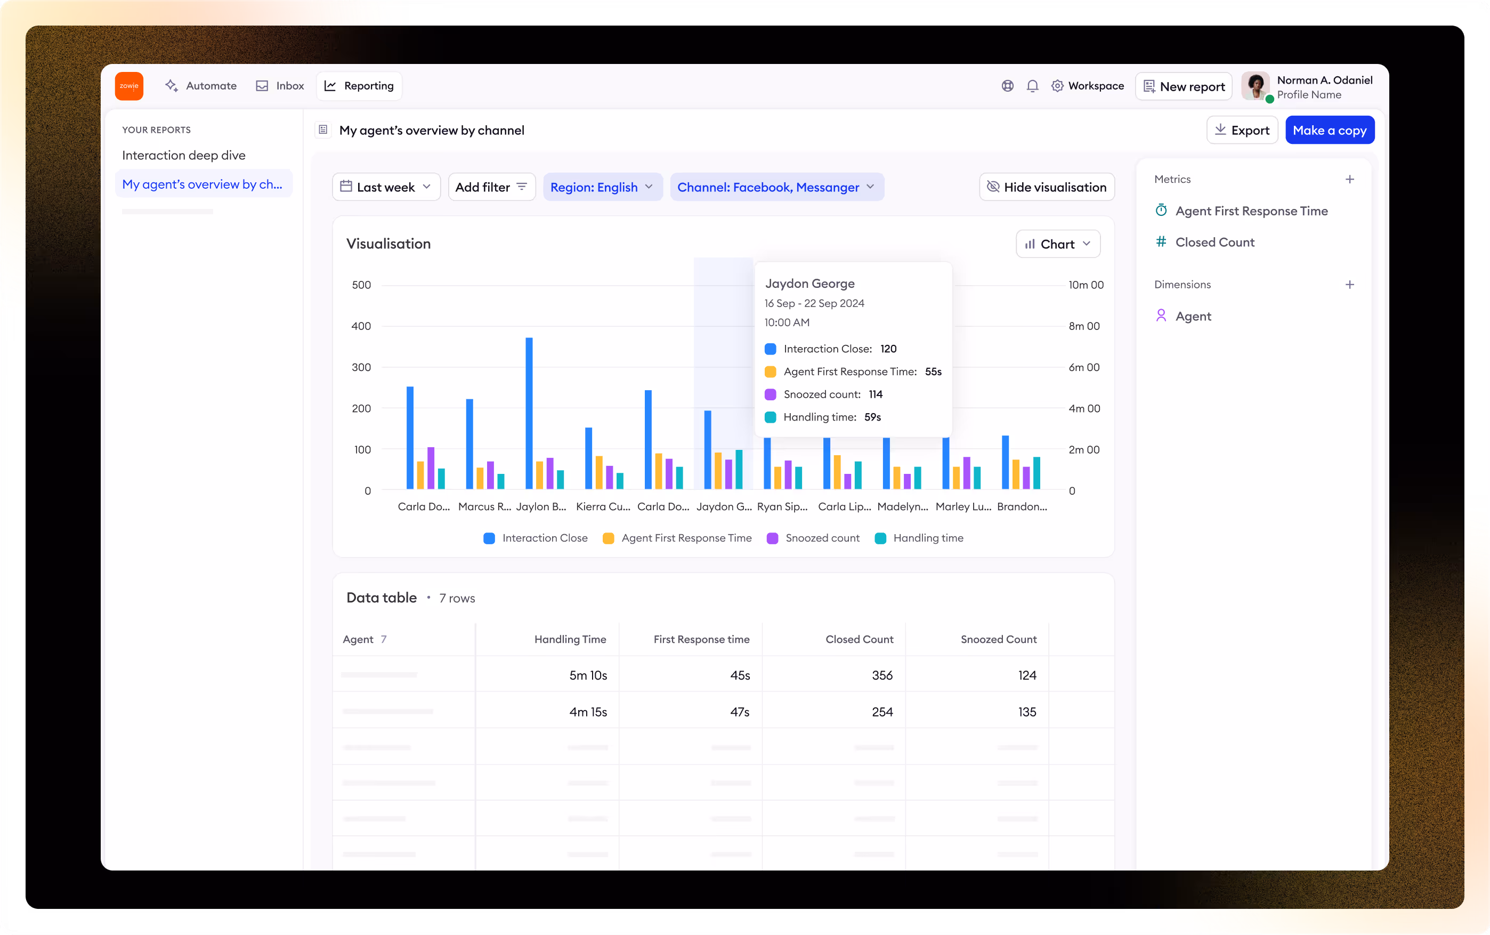Screen dimensions: 1490x935
Task: Click the Zowie logo icon
Action: click(x=128, y=86)
